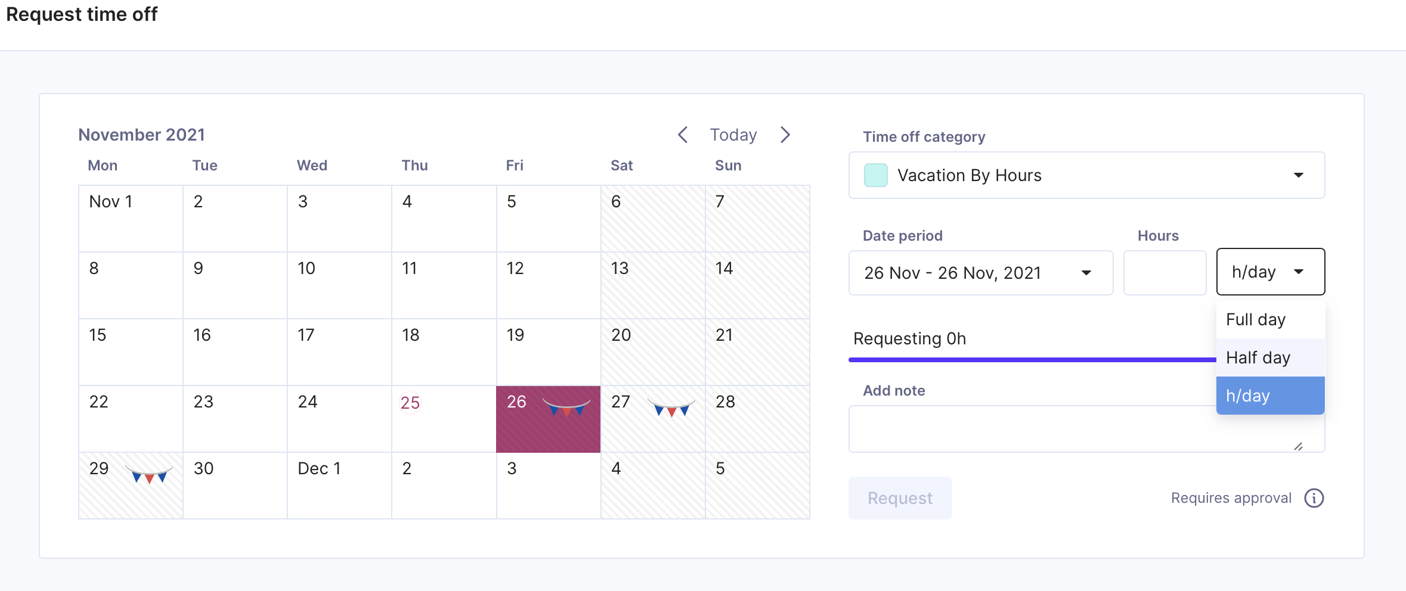Select Nov 1 on the calendar

pos(131,219)
